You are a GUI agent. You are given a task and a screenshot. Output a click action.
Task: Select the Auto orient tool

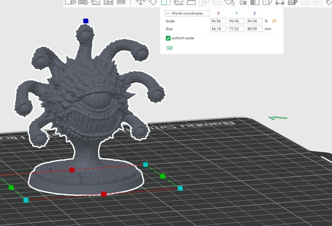96,2
